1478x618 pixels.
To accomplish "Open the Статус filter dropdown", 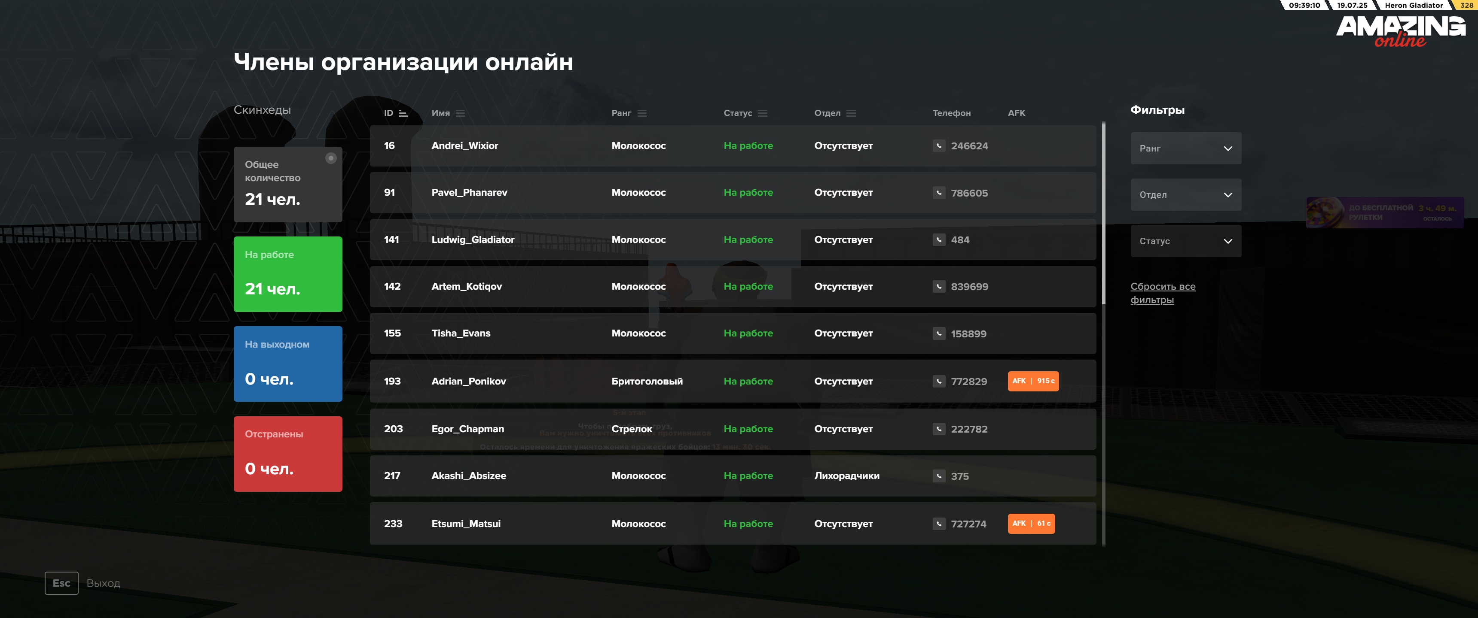I will (x=1185, y=241).
